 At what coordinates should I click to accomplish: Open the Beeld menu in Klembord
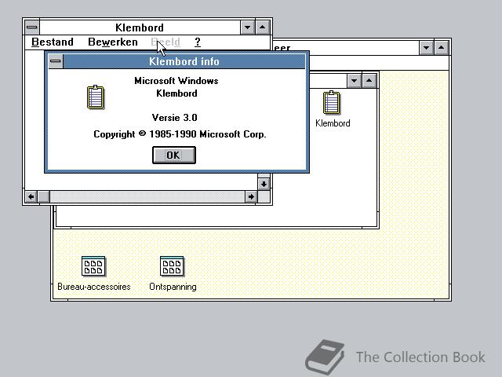pyautogui.click(x=166, y=42)
